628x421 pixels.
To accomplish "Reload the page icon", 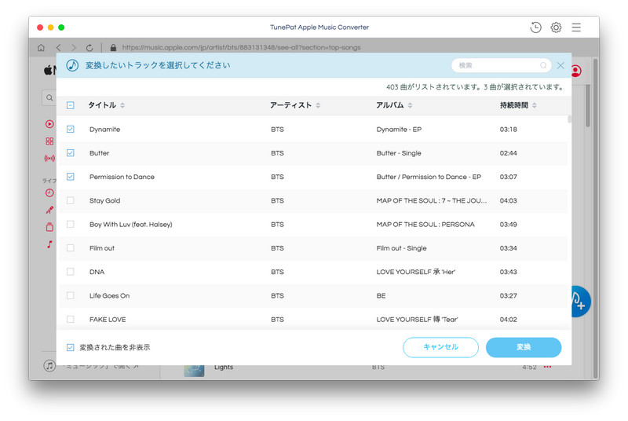I will pos(89,48).
